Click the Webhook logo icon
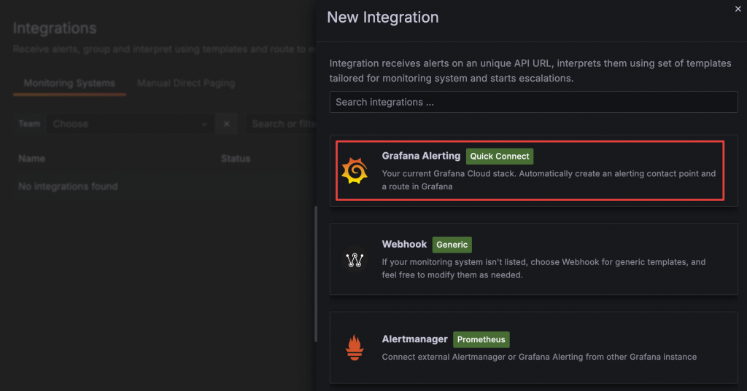 (x=355, y=260)
